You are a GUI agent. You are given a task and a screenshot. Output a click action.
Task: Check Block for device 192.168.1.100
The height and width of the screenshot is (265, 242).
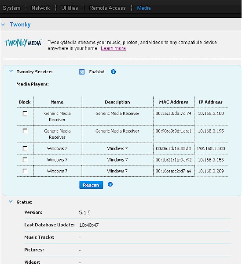coord(25,149)
